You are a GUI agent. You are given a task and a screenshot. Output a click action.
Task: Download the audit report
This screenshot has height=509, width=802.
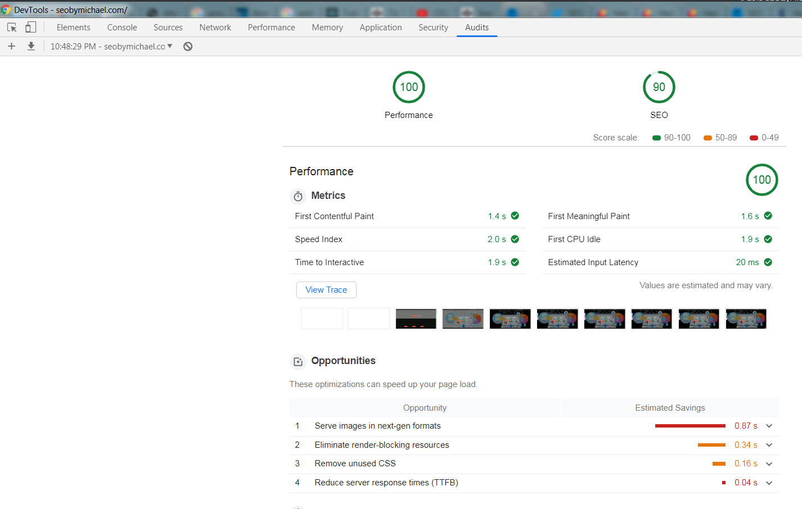pos(31,46)
